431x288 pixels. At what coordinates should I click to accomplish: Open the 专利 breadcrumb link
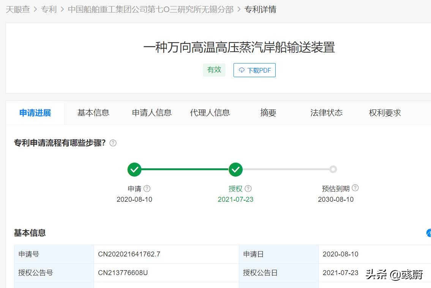(x=49, y=9)
